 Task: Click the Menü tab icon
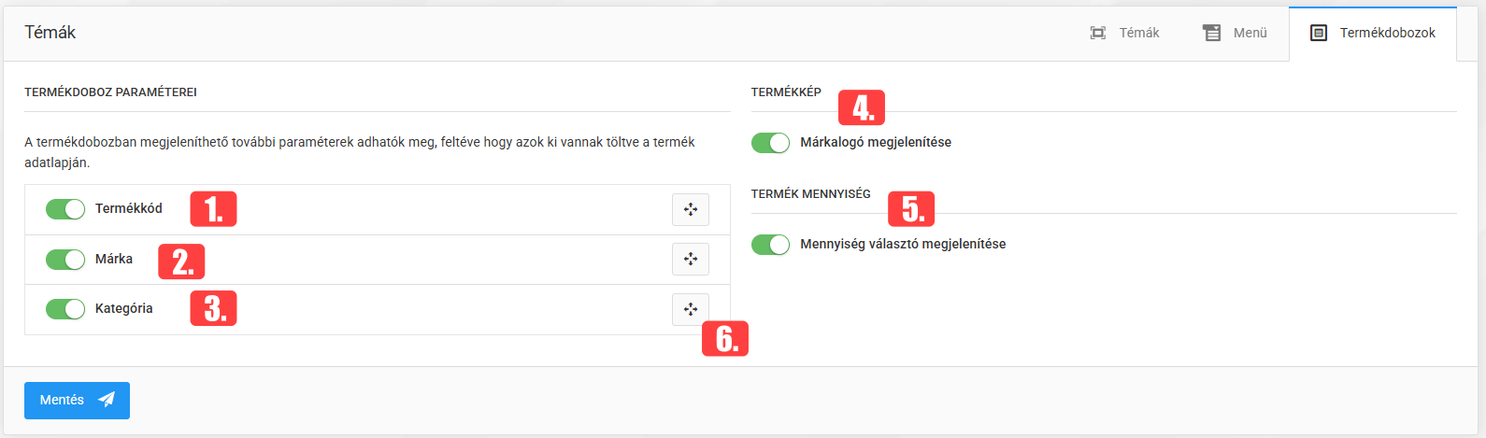tap(1211, 33)
